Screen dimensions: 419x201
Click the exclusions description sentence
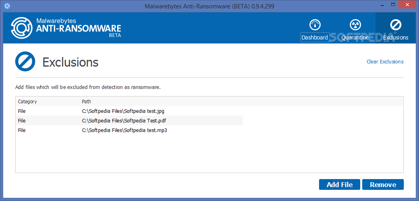[x=88, y=87]
